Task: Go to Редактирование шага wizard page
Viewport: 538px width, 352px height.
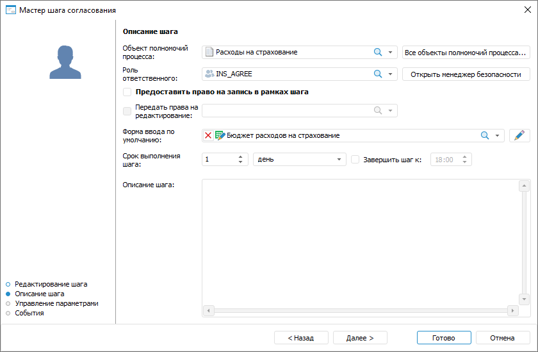Action: pyautogui.click(x=51, y=283)
